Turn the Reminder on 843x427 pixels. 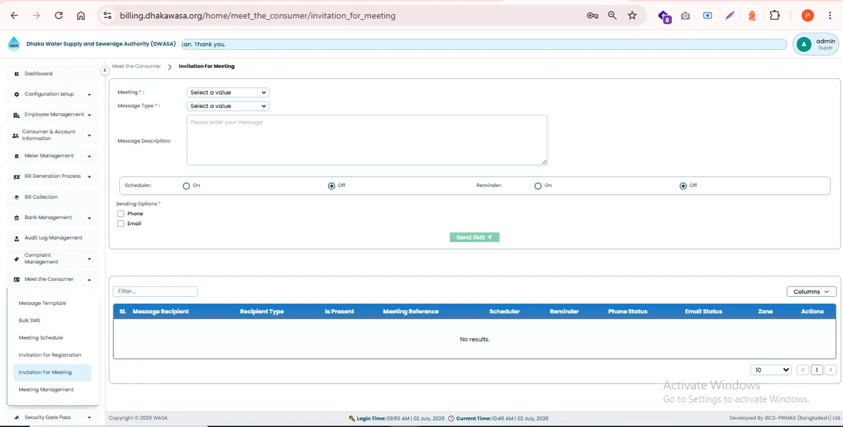[x=538, y=186]
